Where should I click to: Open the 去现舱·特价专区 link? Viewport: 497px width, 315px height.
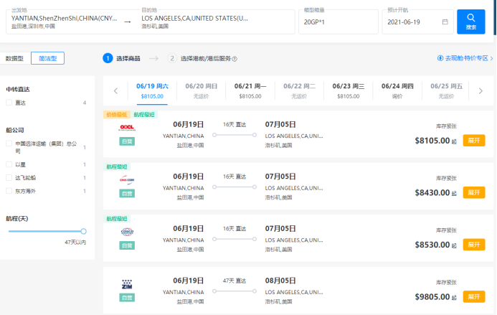point(463,58)
